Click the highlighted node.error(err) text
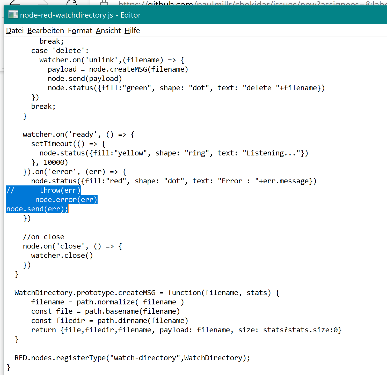This screenshot has height=375, width=387. 66,199
